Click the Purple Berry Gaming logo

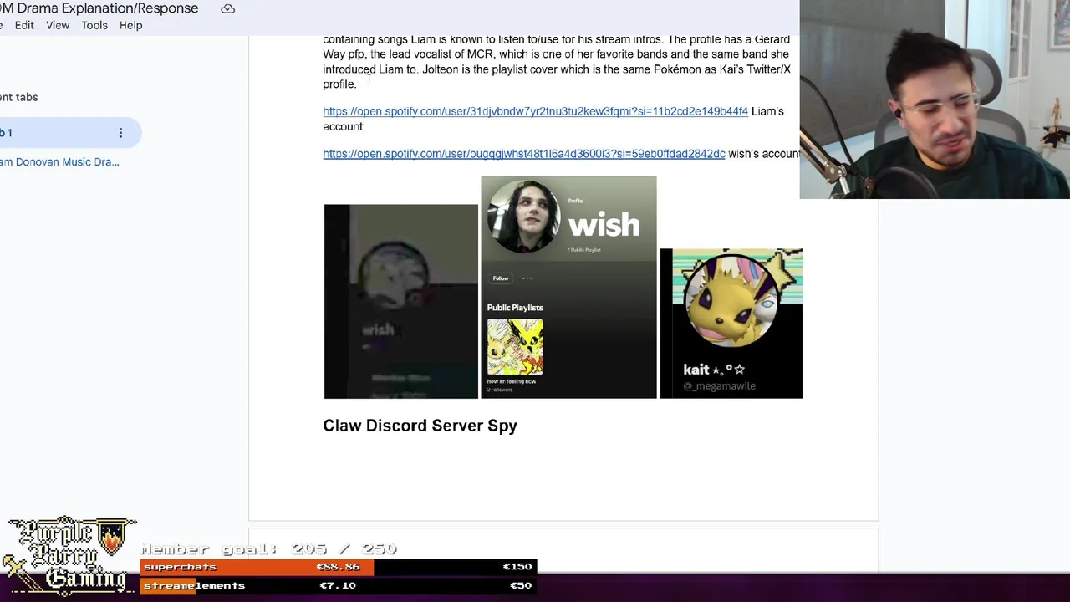69,554
